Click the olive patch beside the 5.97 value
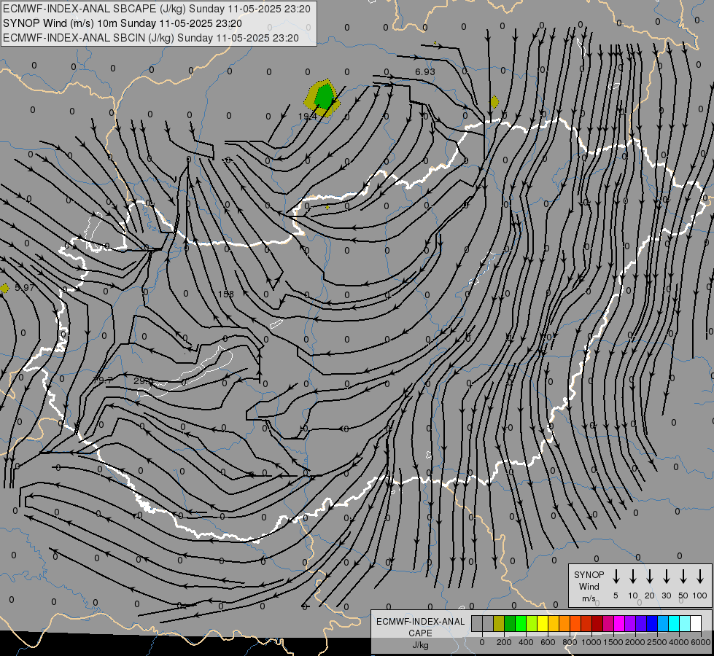This screenshot has height=656, width=714. (x=4, y=288)
